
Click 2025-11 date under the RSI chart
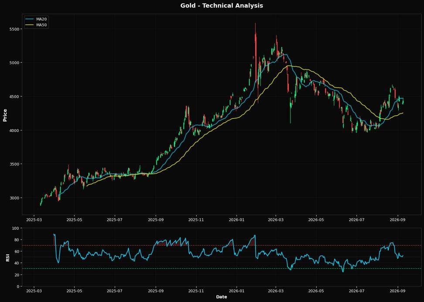pyautogui.click(x=196, y=292)
